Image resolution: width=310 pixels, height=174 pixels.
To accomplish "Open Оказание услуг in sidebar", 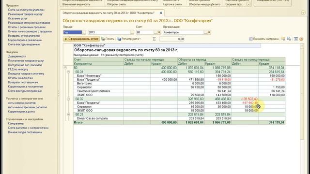I will [x=17, y=18].
